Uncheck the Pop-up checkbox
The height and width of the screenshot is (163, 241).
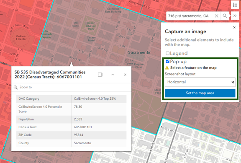point(167,62)
